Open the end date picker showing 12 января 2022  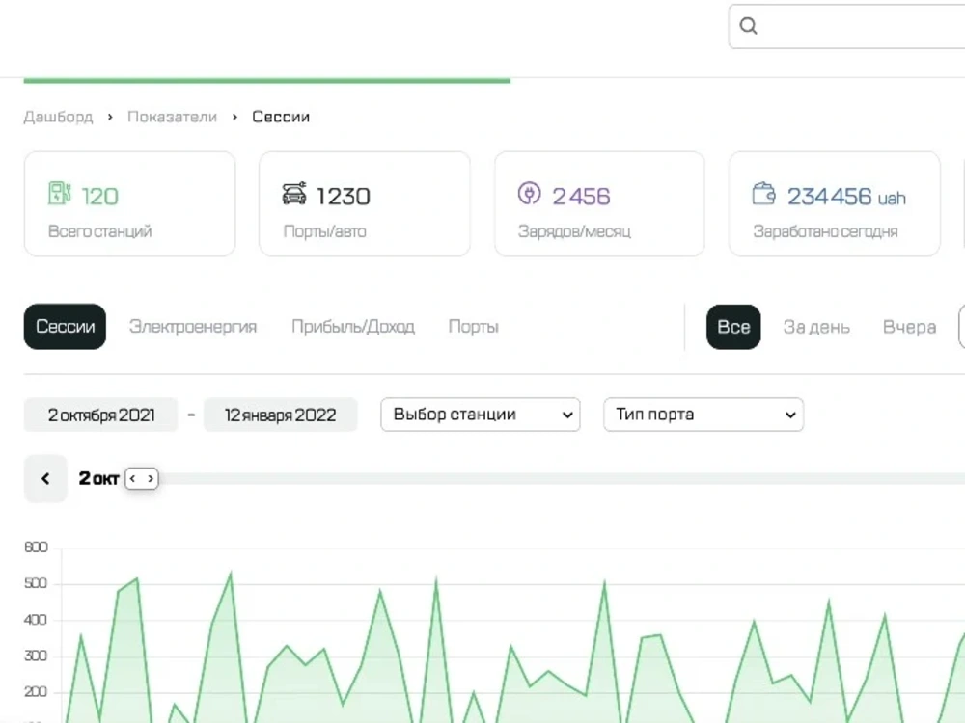pyautogui.click(x=281, y=415)
